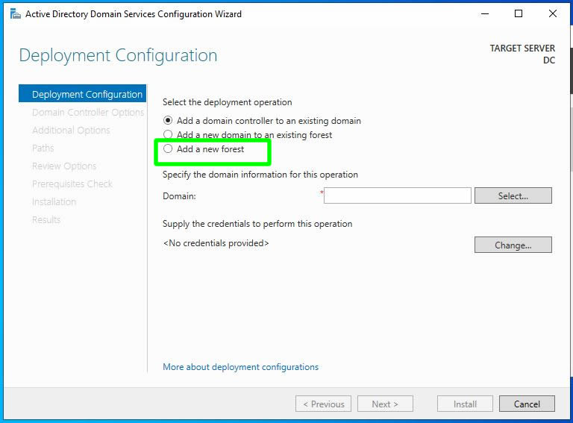This screenshot has height=423, width=573.
Task: Open Domain Controller Options step
Action: click(x=88, y=113)
